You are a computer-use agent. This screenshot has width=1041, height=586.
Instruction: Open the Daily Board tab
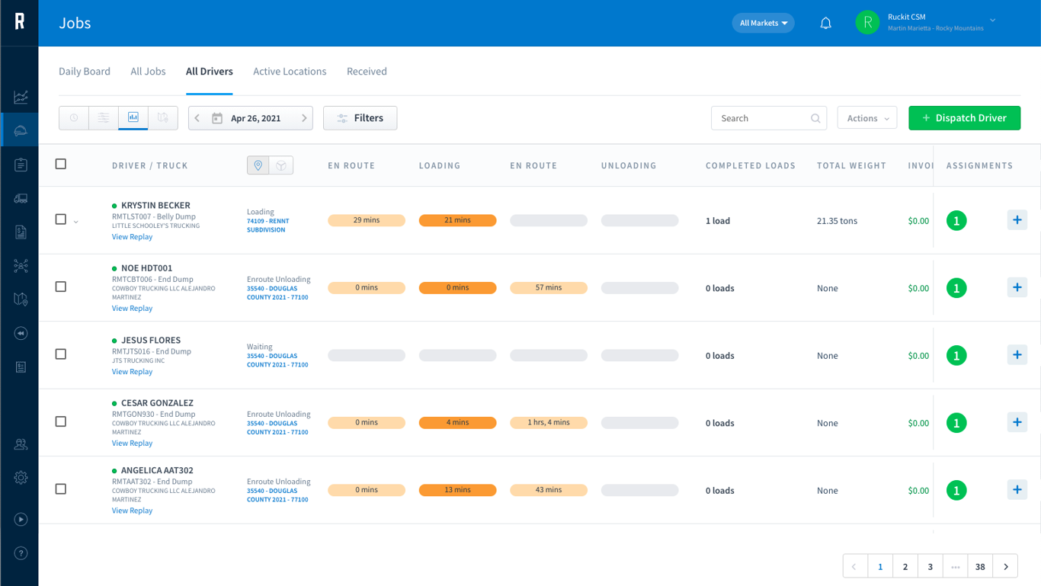coord(85,72)
